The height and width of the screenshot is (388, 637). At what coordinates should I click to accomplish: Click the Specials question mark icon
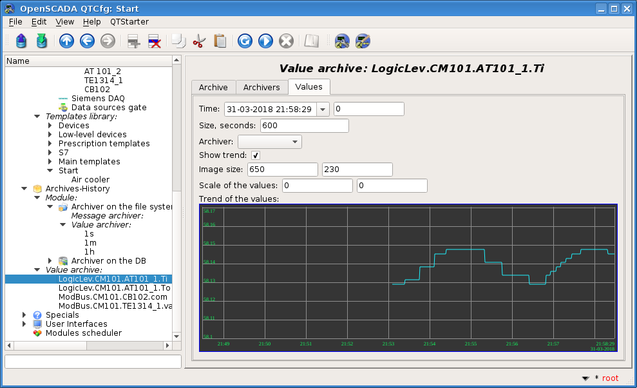pos(37,315)
